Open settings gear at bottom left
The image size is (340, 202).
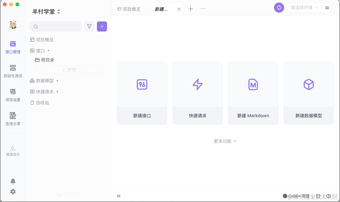pos(13,192)
